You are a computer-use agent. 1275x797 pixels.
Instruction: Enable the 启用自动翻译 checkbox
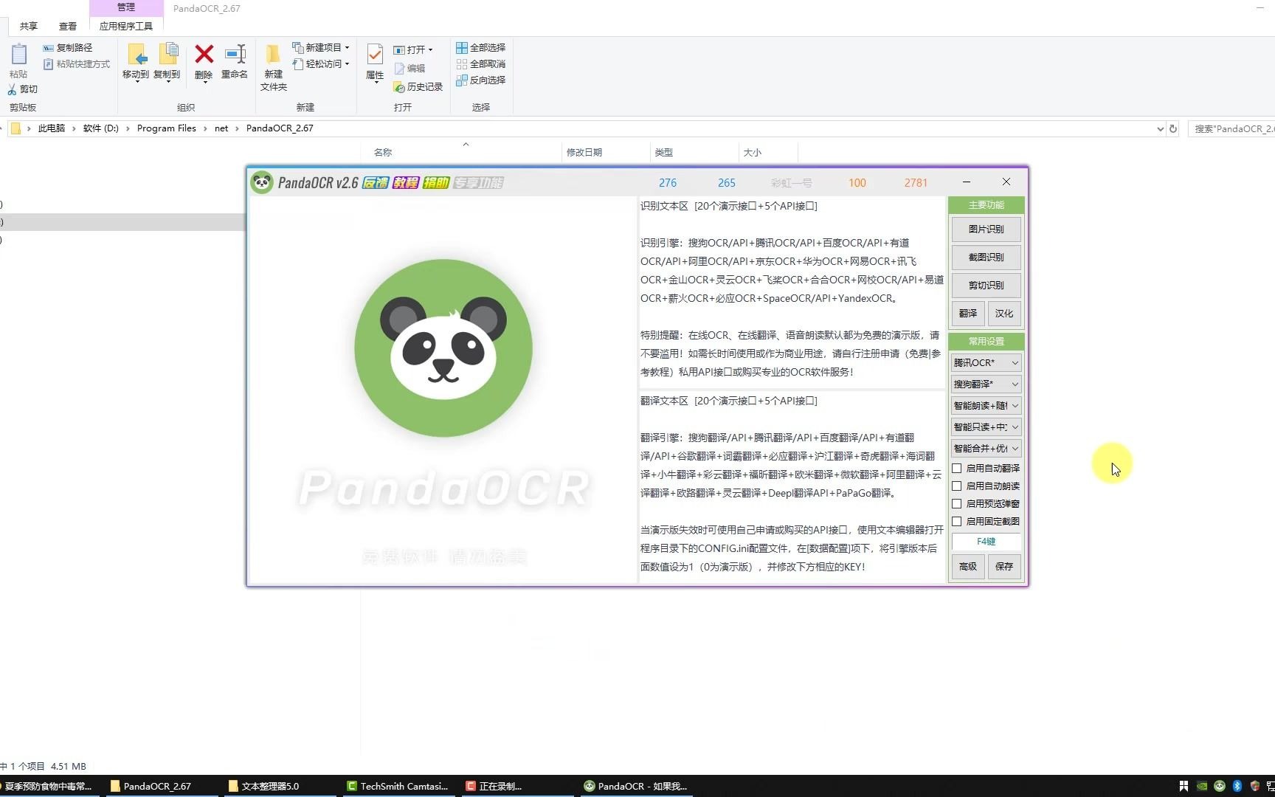tap(957, 469)
